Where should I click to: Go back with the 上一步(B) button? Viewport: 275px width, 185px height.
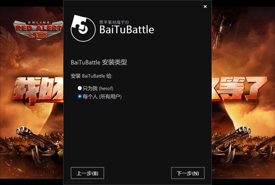pyautogui.click(x=88, y=173)
